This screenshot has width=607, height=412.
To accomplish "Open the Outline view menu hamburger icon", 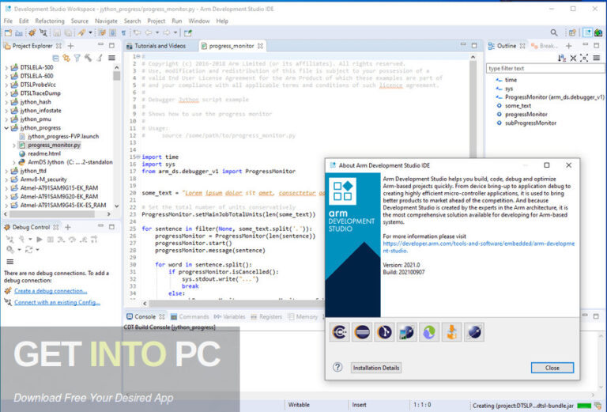I will click(x=597, y=58).
